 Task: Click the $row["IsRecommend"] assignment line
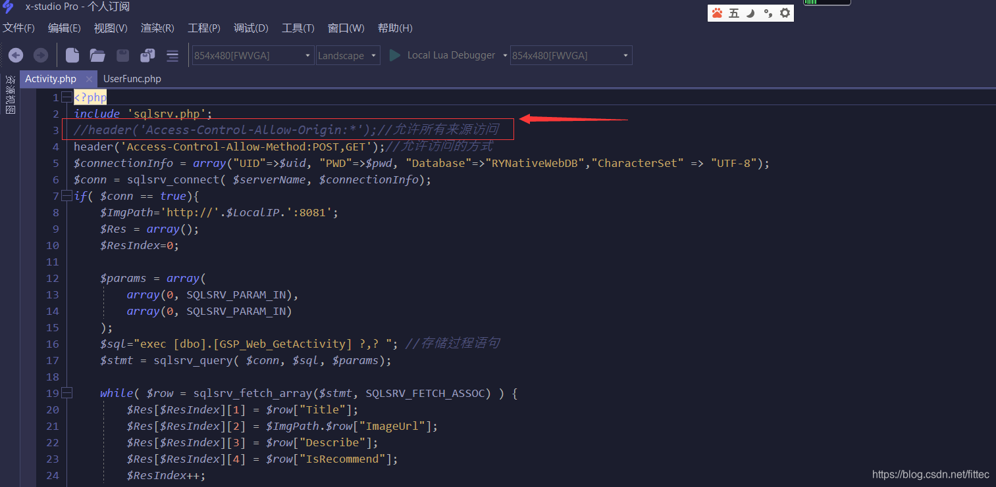pyautogui.click(x=262, y=459)
